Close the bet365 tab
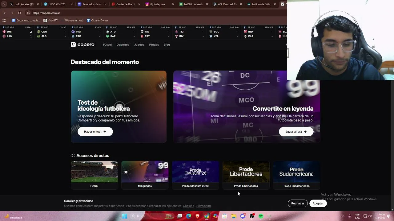Image resolution: width=394 pixels, height=221 pixels. click(207, 4)
